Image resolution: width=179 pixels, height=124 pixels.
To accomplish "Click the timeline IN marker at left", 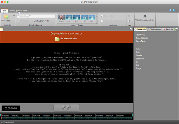I will click(1, 117).
